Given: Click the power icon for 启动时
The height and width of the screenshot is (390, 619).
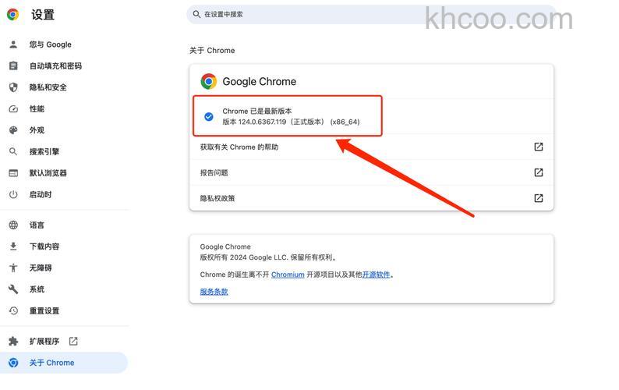Looking at the screenshot, I should pos(13,194).
